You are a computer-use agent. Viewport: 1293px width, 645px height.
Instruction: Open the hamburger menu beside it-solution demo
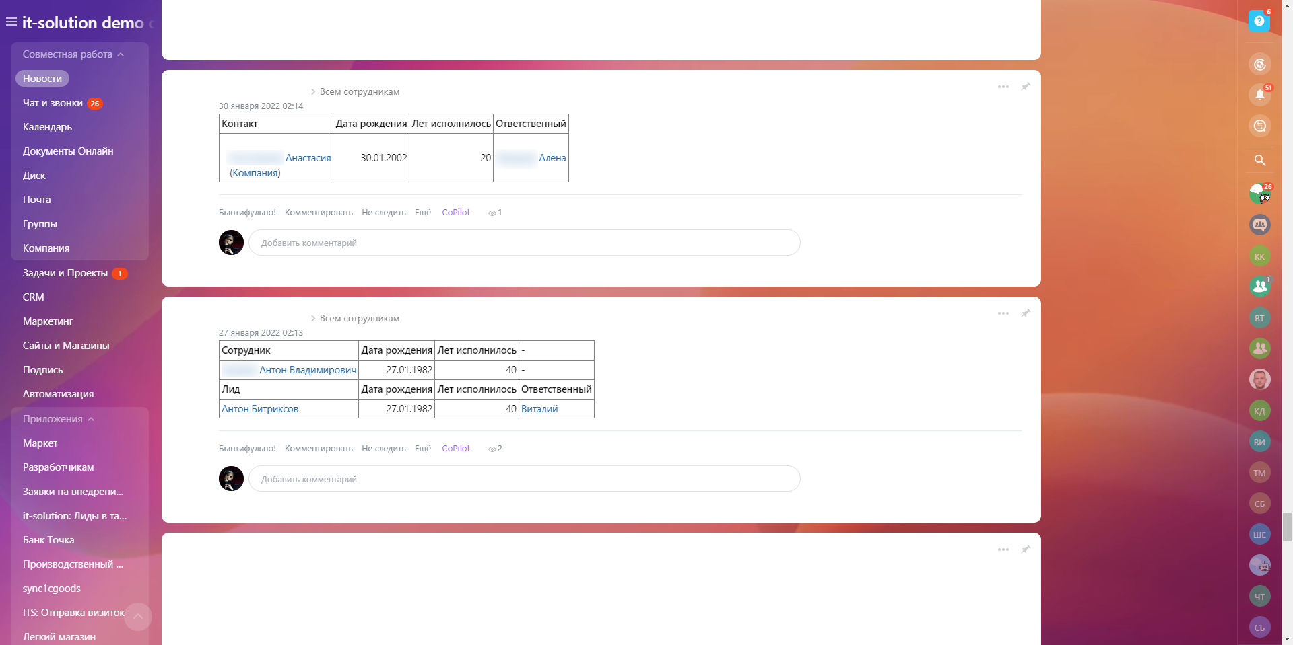[x=11, y=22]
